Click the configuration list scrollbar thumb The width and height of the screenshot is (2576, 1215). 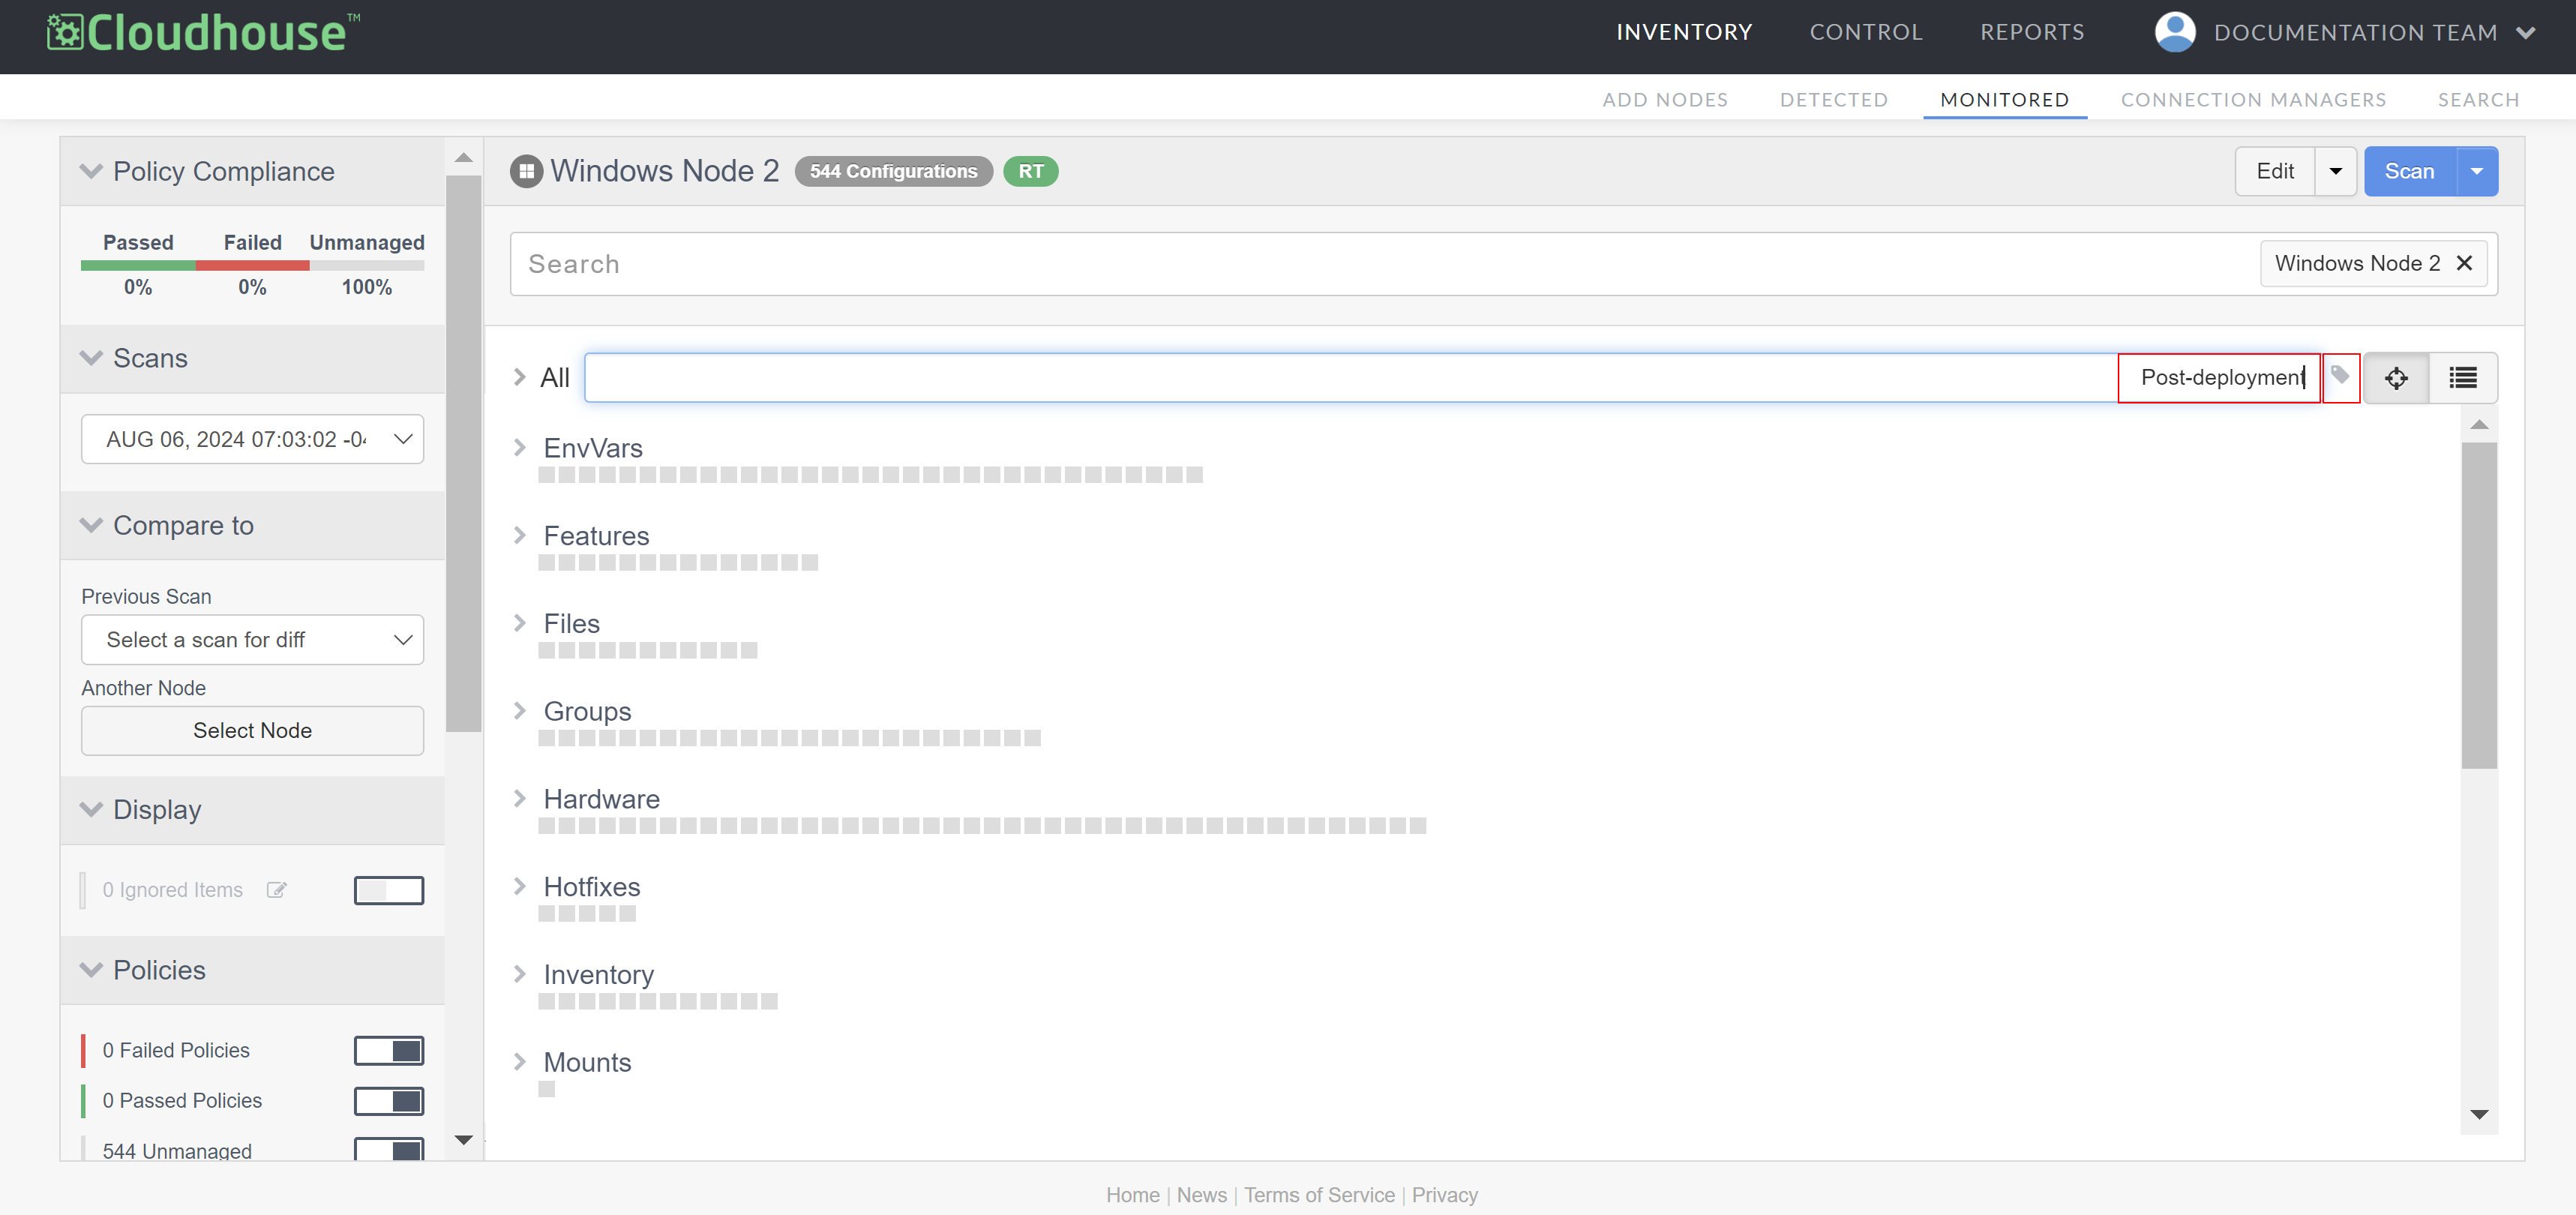coord(2478,605)
